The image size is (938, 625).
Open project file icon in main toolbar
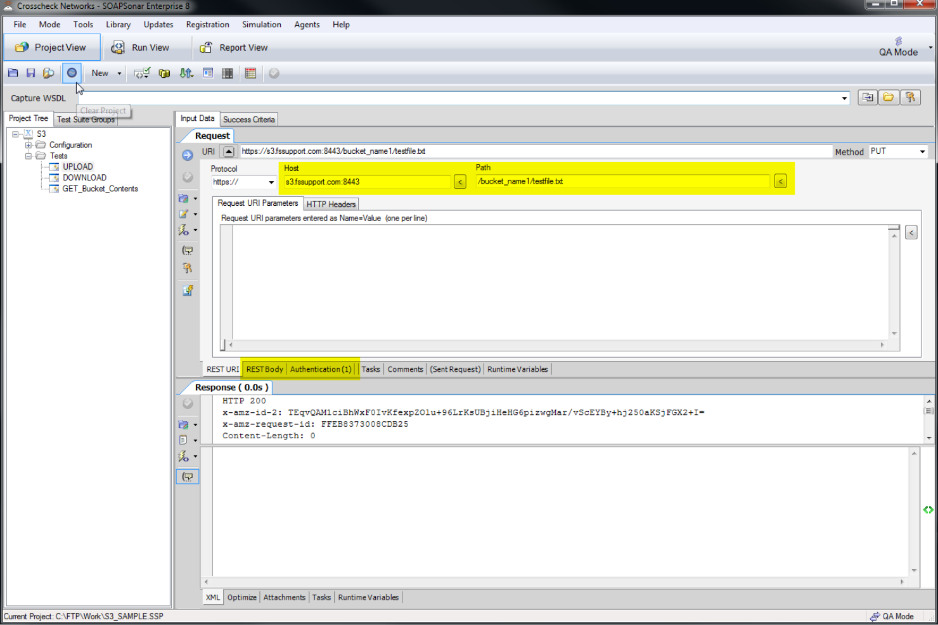[x=13, y=73]
